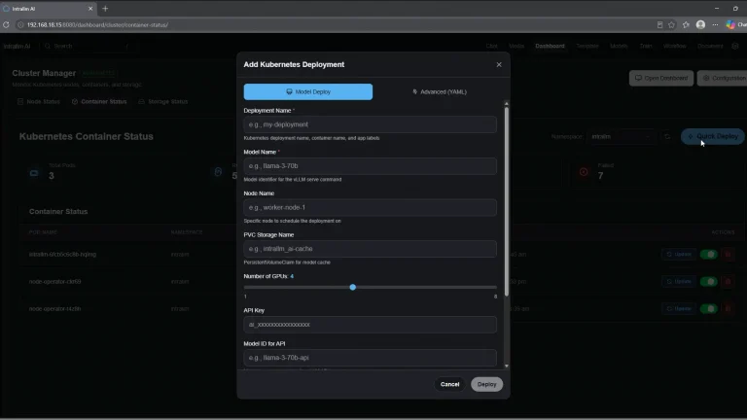Close the Add Kubernetes Deployment dialog
The width and height of the screenshot is (747, 420).
click(x=499, y=65)
